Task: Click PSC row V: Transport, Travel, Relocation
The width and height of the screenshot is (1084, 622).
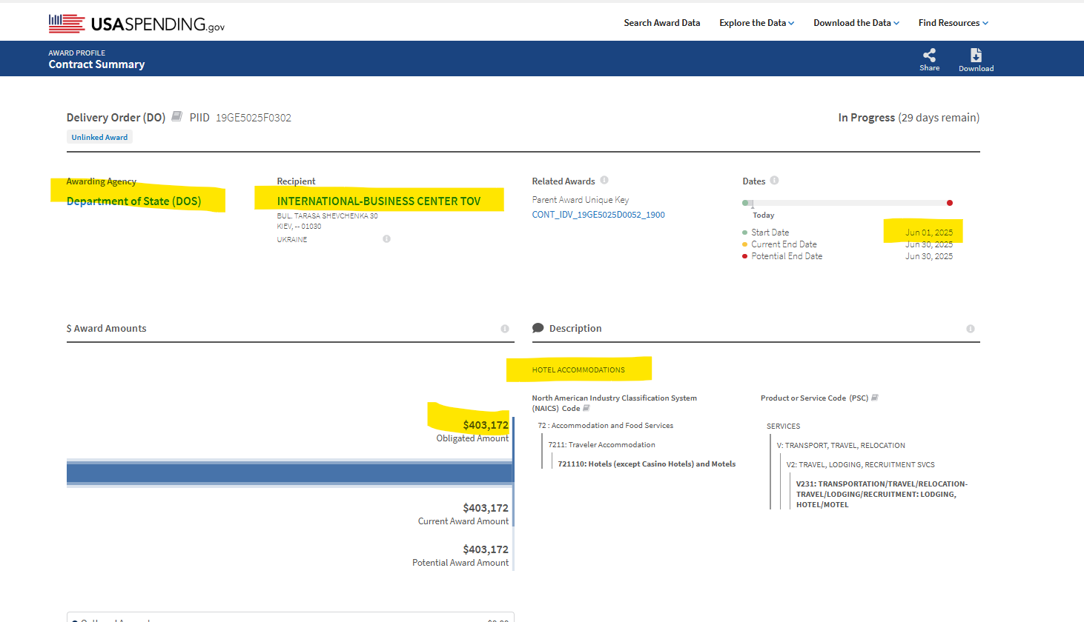Action: point(841,446)
